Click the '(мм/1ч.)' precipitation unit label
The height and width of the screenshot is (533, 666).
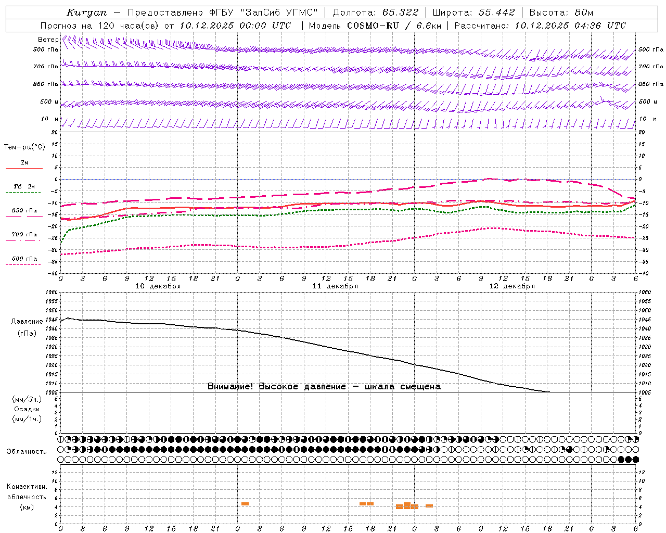pos(27,419)
